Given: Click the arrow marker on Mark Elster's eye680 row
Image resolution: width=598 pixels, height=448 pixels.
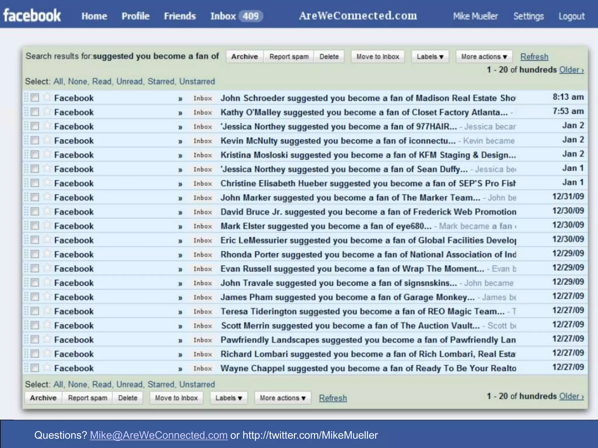Looking at the screenshot, I should pos(180,227).
